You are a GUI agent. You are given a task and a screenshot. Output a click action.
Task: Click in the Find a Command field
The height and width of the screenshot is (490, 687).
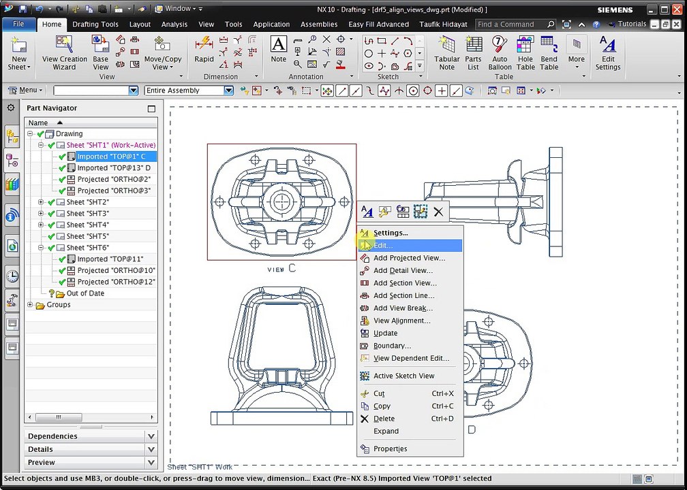[x=516, y=24]
